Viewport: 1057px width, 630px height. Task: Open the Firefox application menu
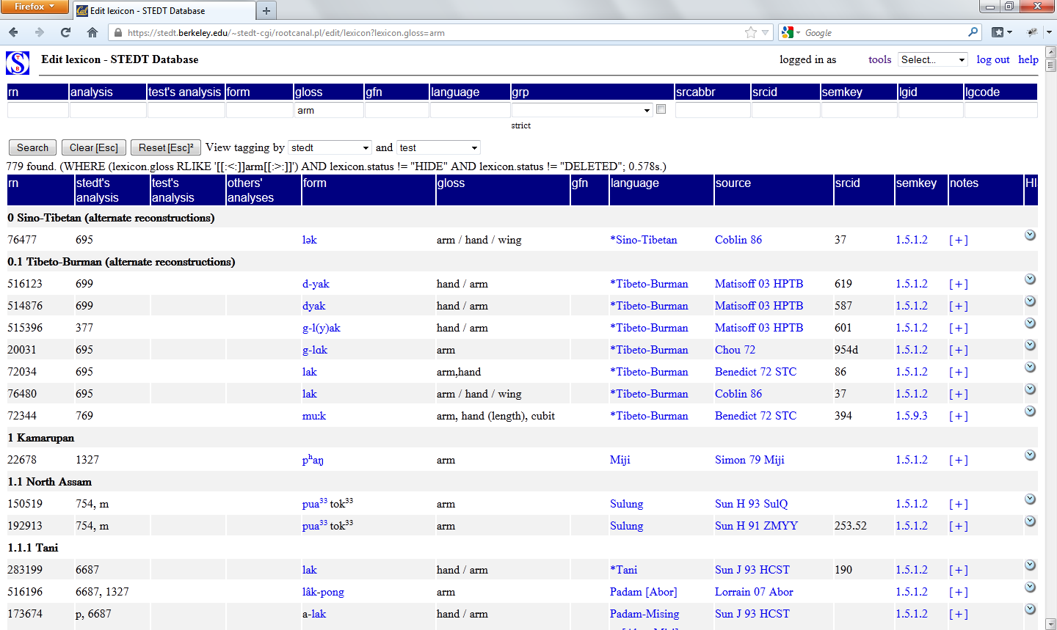[x=34, y=7]
